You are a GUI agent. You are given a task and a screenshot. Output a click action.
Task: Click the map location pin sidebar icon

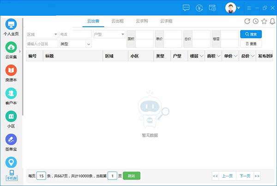pyautogui.click(x=11, y=162)
